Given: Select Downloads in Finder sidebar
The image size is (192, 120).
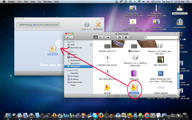Looking at the screenshot, I should [79, 67].
